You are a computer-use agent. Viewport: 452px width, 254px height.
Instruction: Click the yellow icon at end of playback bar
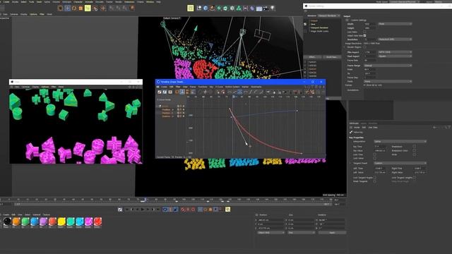pos(227,210)
